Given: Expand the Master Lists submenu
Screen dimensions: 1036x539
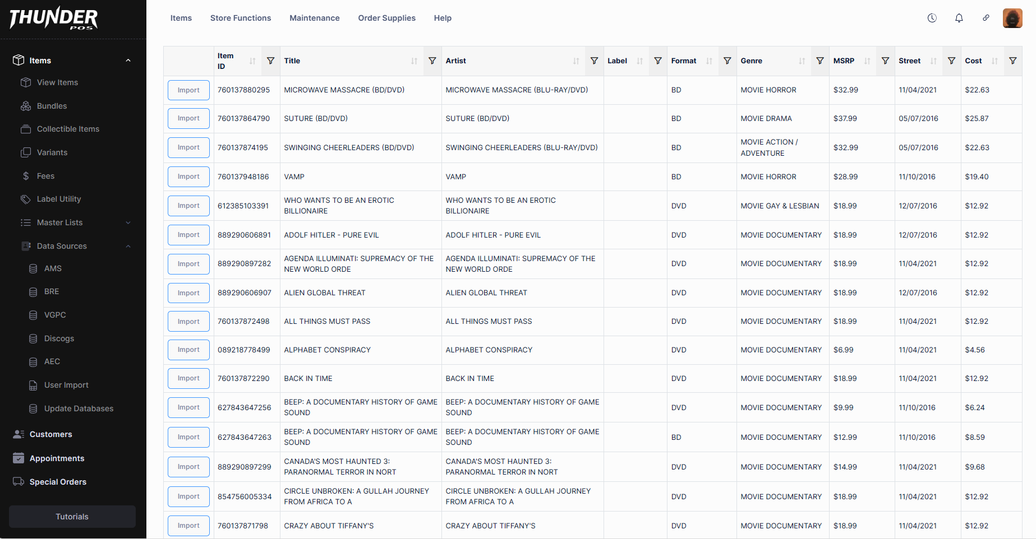Looking at the screenshot, I should [x=128, y=222].
